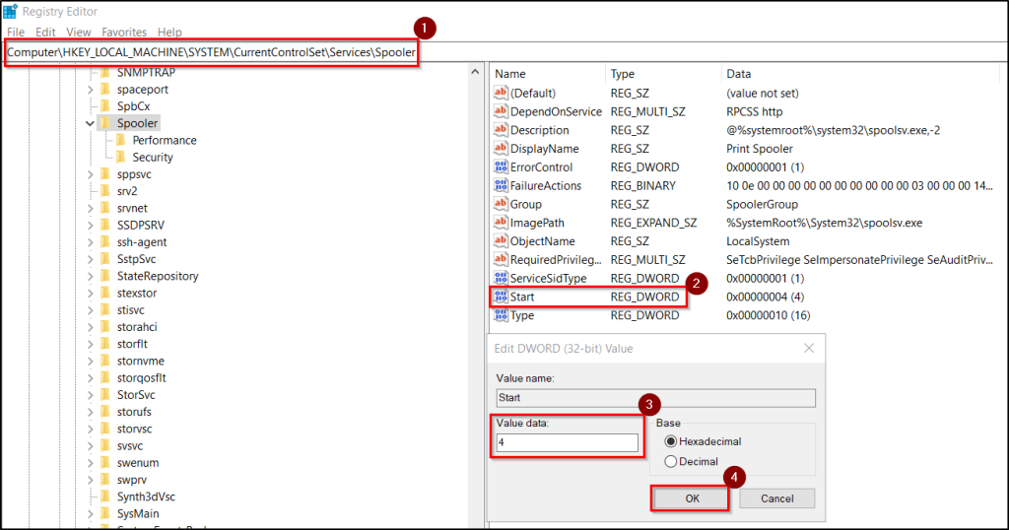The image size is (1009, 530).
Task: Click the ImagePath value icon
Action: (501, 223)
